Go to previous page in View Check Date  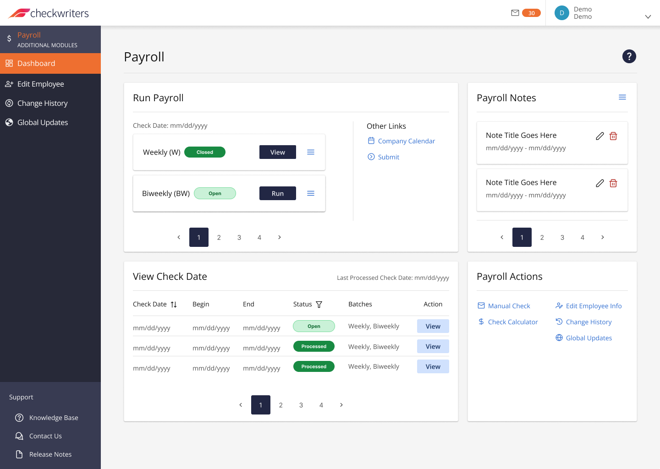[241, 405]
